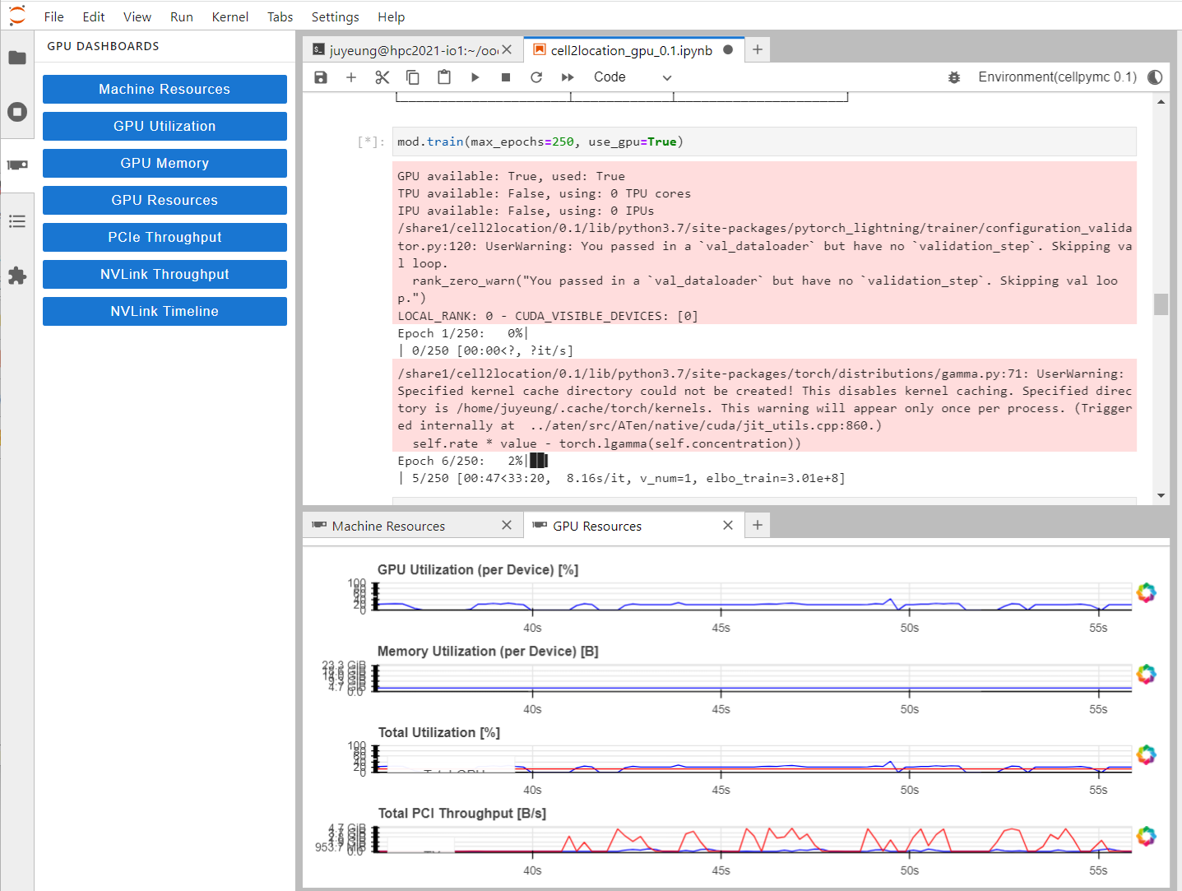
Task: Toggle the running terminals and kernels panel
Action: (17, 112)
